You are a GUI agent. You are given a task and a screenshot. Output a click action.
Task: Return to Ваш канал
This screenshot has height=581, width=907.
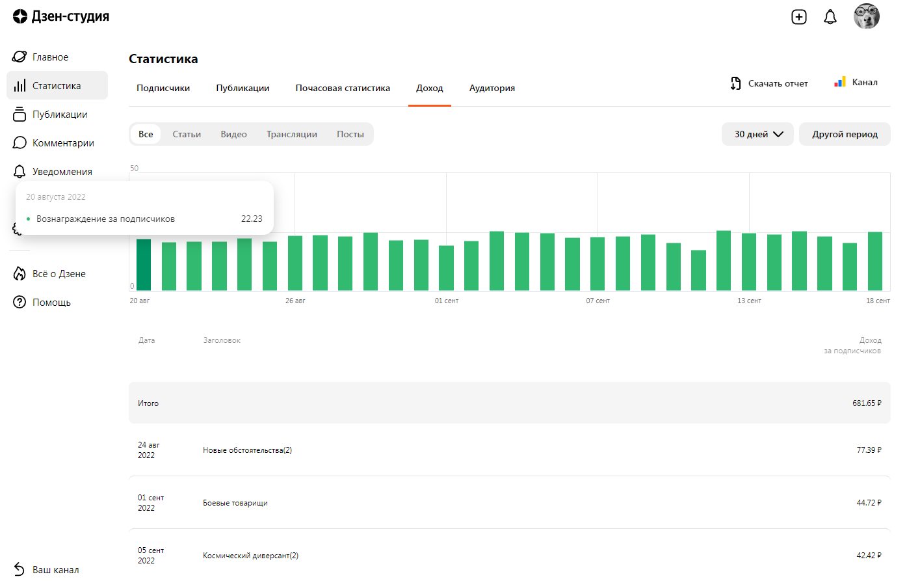[55, 570]
